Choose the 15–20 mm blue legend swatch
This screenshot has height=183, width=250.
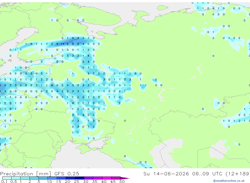[x=61, y=178]
